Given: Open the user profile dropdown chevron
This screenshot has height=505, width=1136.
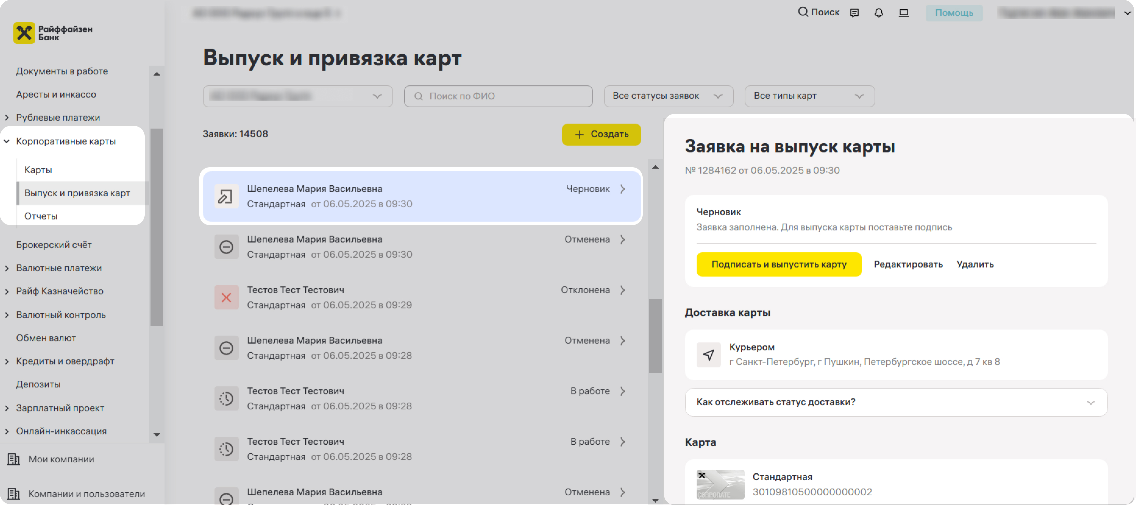Looking at the screenshot, I should click(x=1127, y=13).
